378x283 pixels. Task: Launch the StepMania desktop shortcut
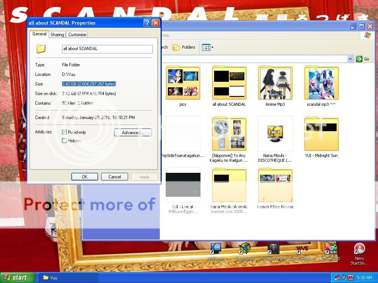coord(244,249)
